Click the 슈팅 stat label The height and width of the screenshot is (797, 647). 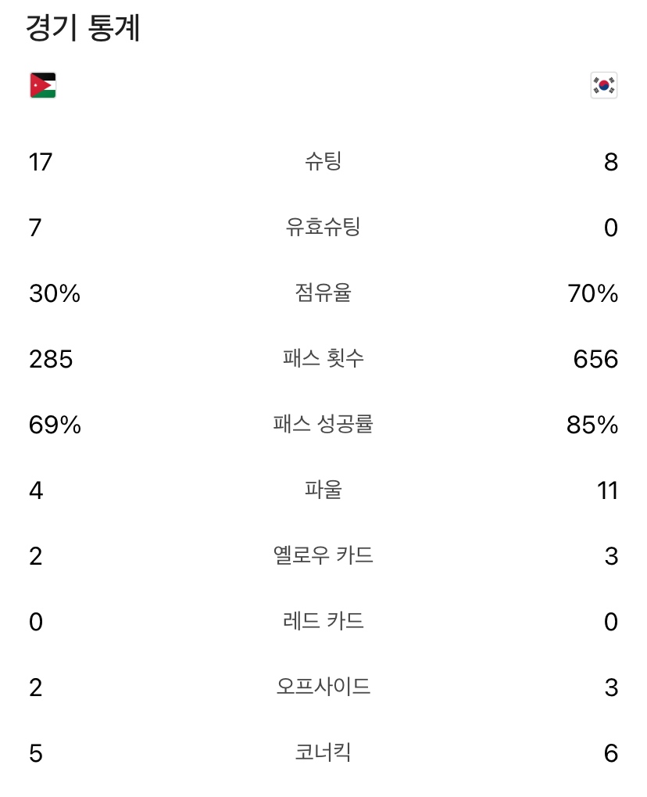point(323,162)
